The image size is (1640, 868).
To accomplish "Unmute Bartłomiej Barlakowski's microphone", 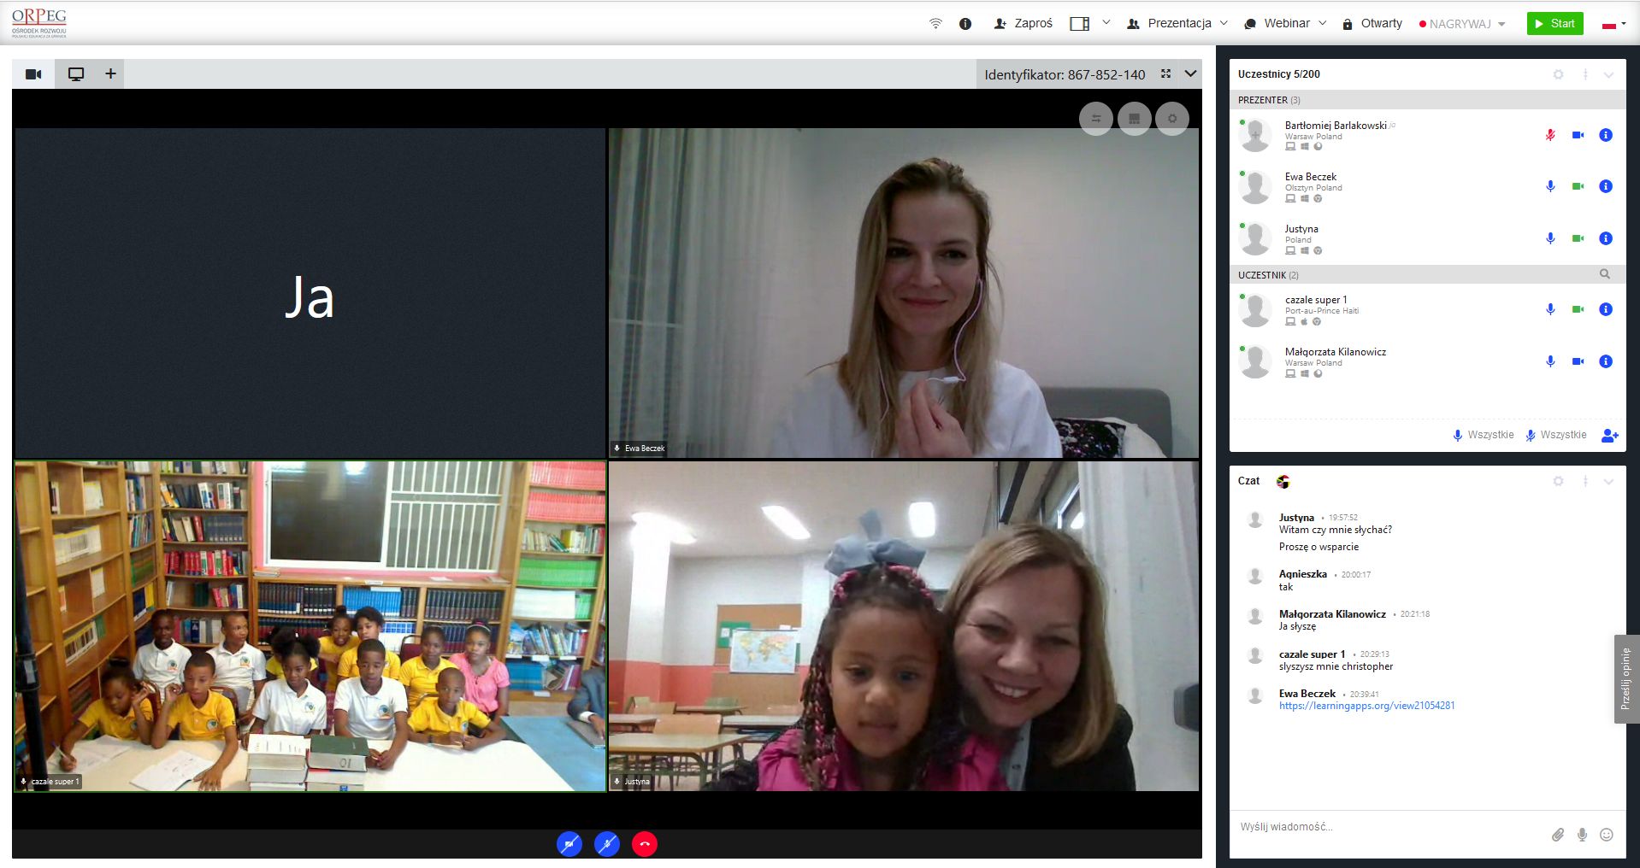I will (x=1549, y=135).
